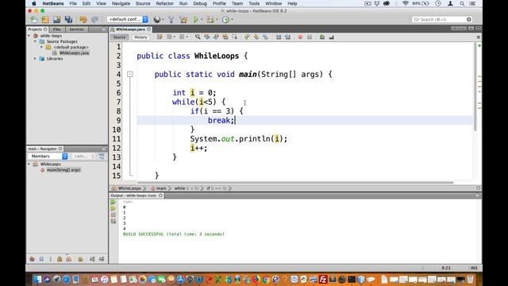The image size is (508, 286).
Task: Run the project with the green play icon
Action: coord(195,19)
